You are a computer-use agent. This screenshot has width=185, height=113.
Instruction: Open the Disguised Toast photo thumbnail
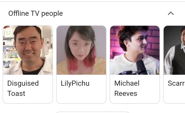coord(28,50)
